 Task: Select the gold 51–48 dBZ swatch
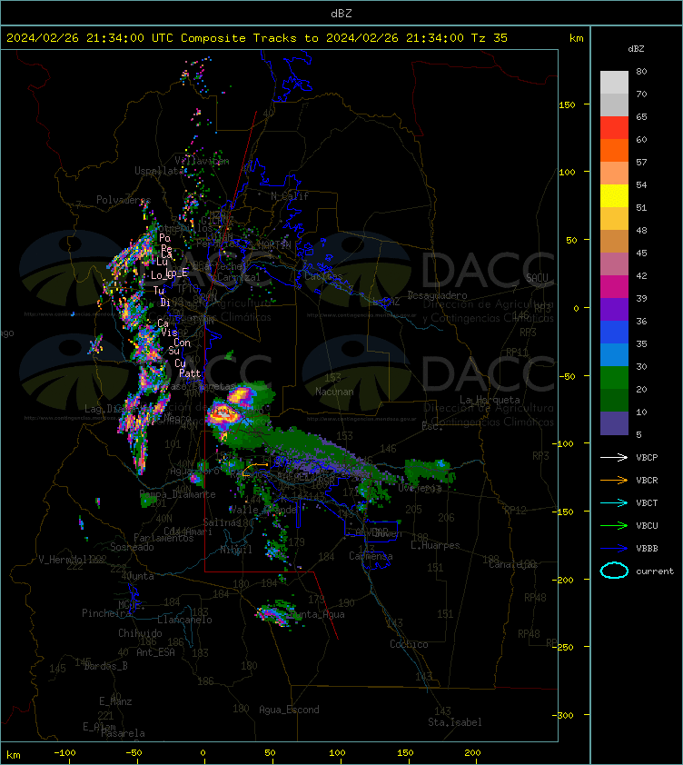click(x=614, y=219)
